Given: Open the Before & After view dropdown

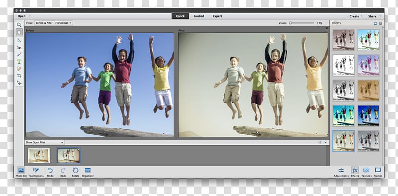Looking at the screenshot, I should point(54,23).
